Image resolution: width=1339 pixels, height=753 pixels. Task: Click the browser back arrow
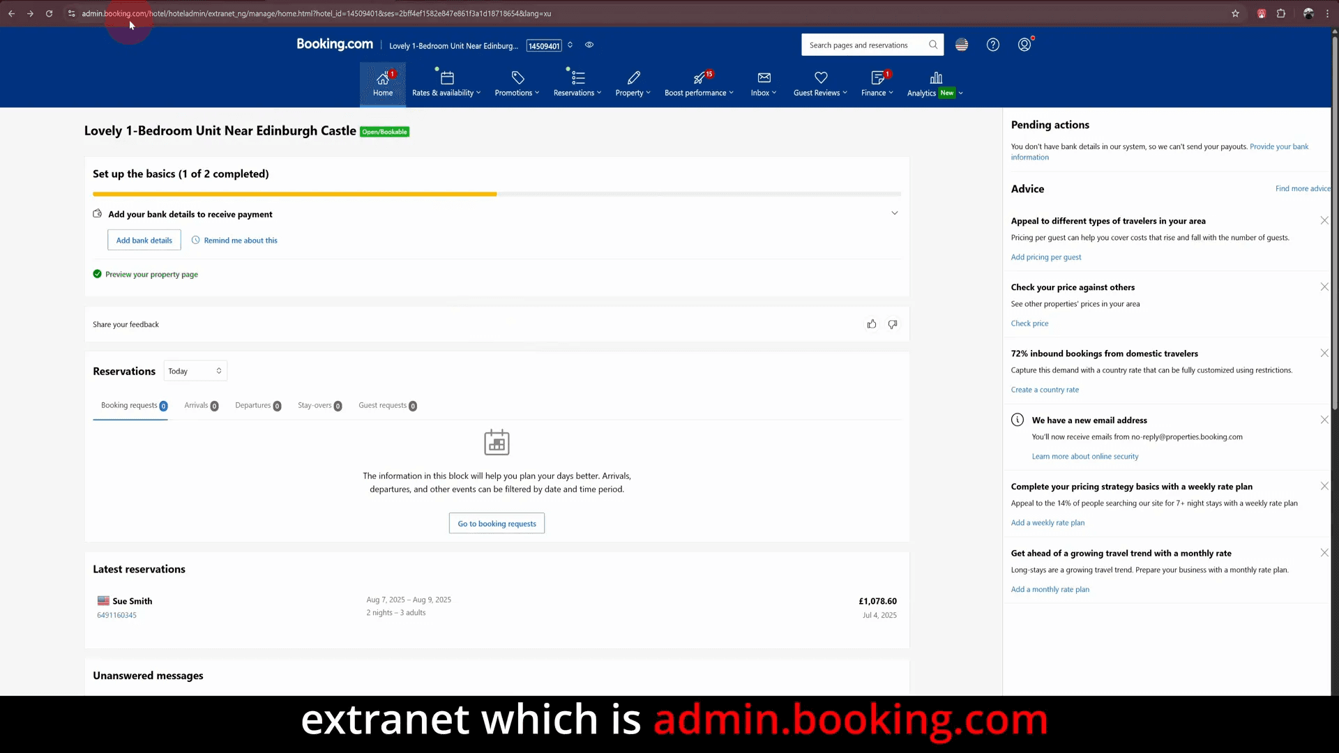coord(12,13)
